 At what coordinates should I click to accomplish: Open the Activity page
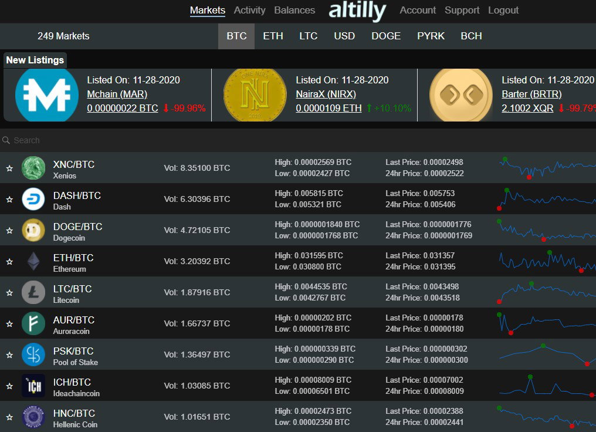coord(249,10)
